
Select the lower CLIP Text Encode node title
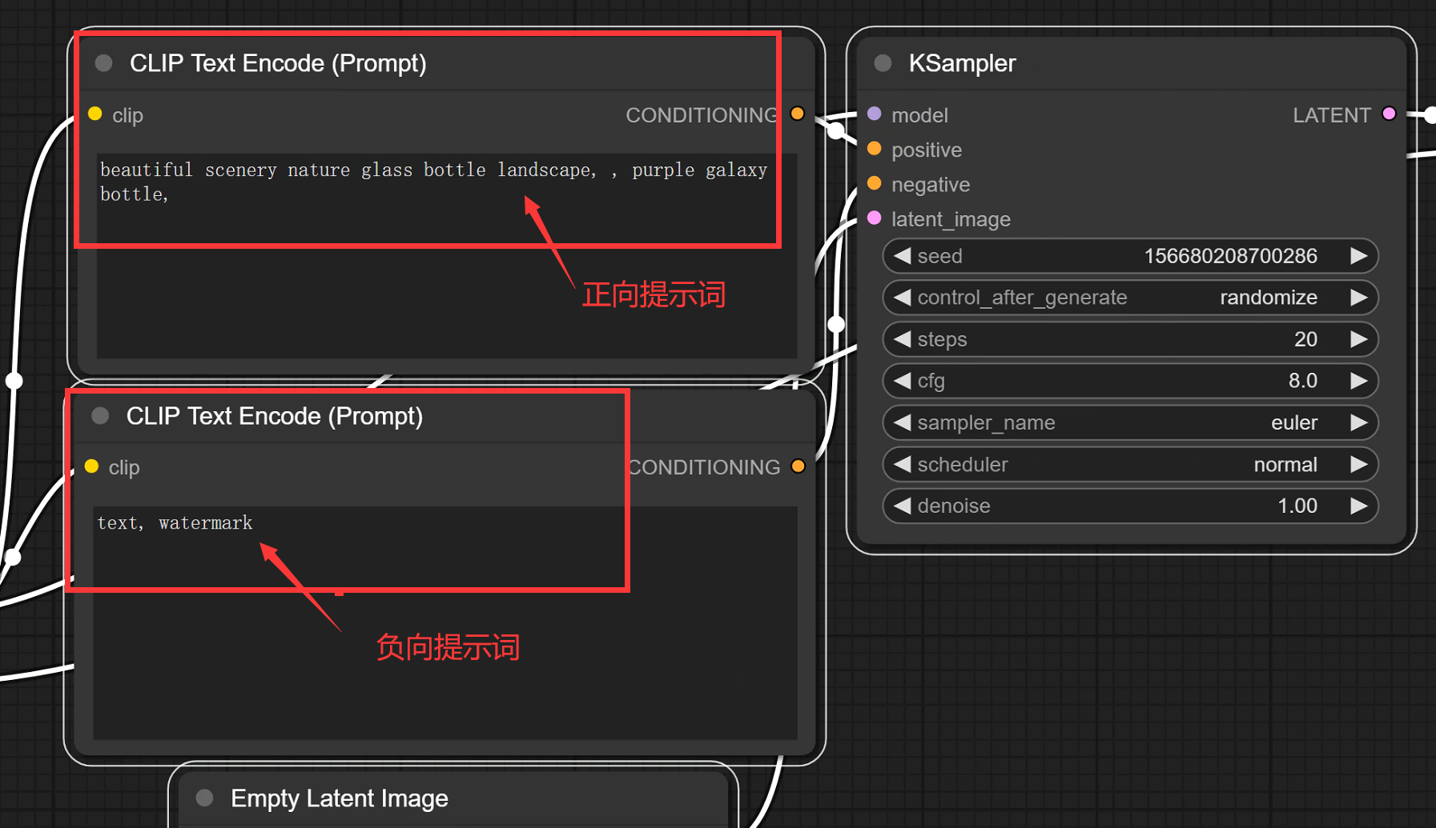coord(275,416)
